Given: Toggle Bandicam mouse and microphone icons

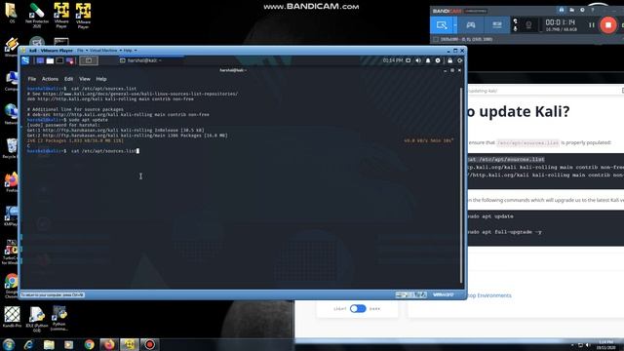Looking at the screenshot, I should 516,25.
